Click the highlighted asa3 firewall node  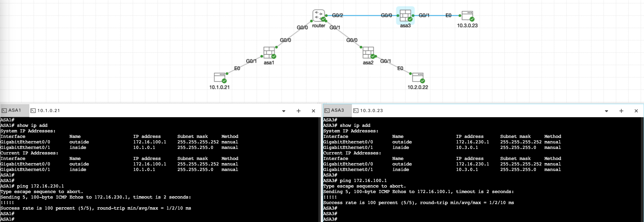(x=405, y=16)
